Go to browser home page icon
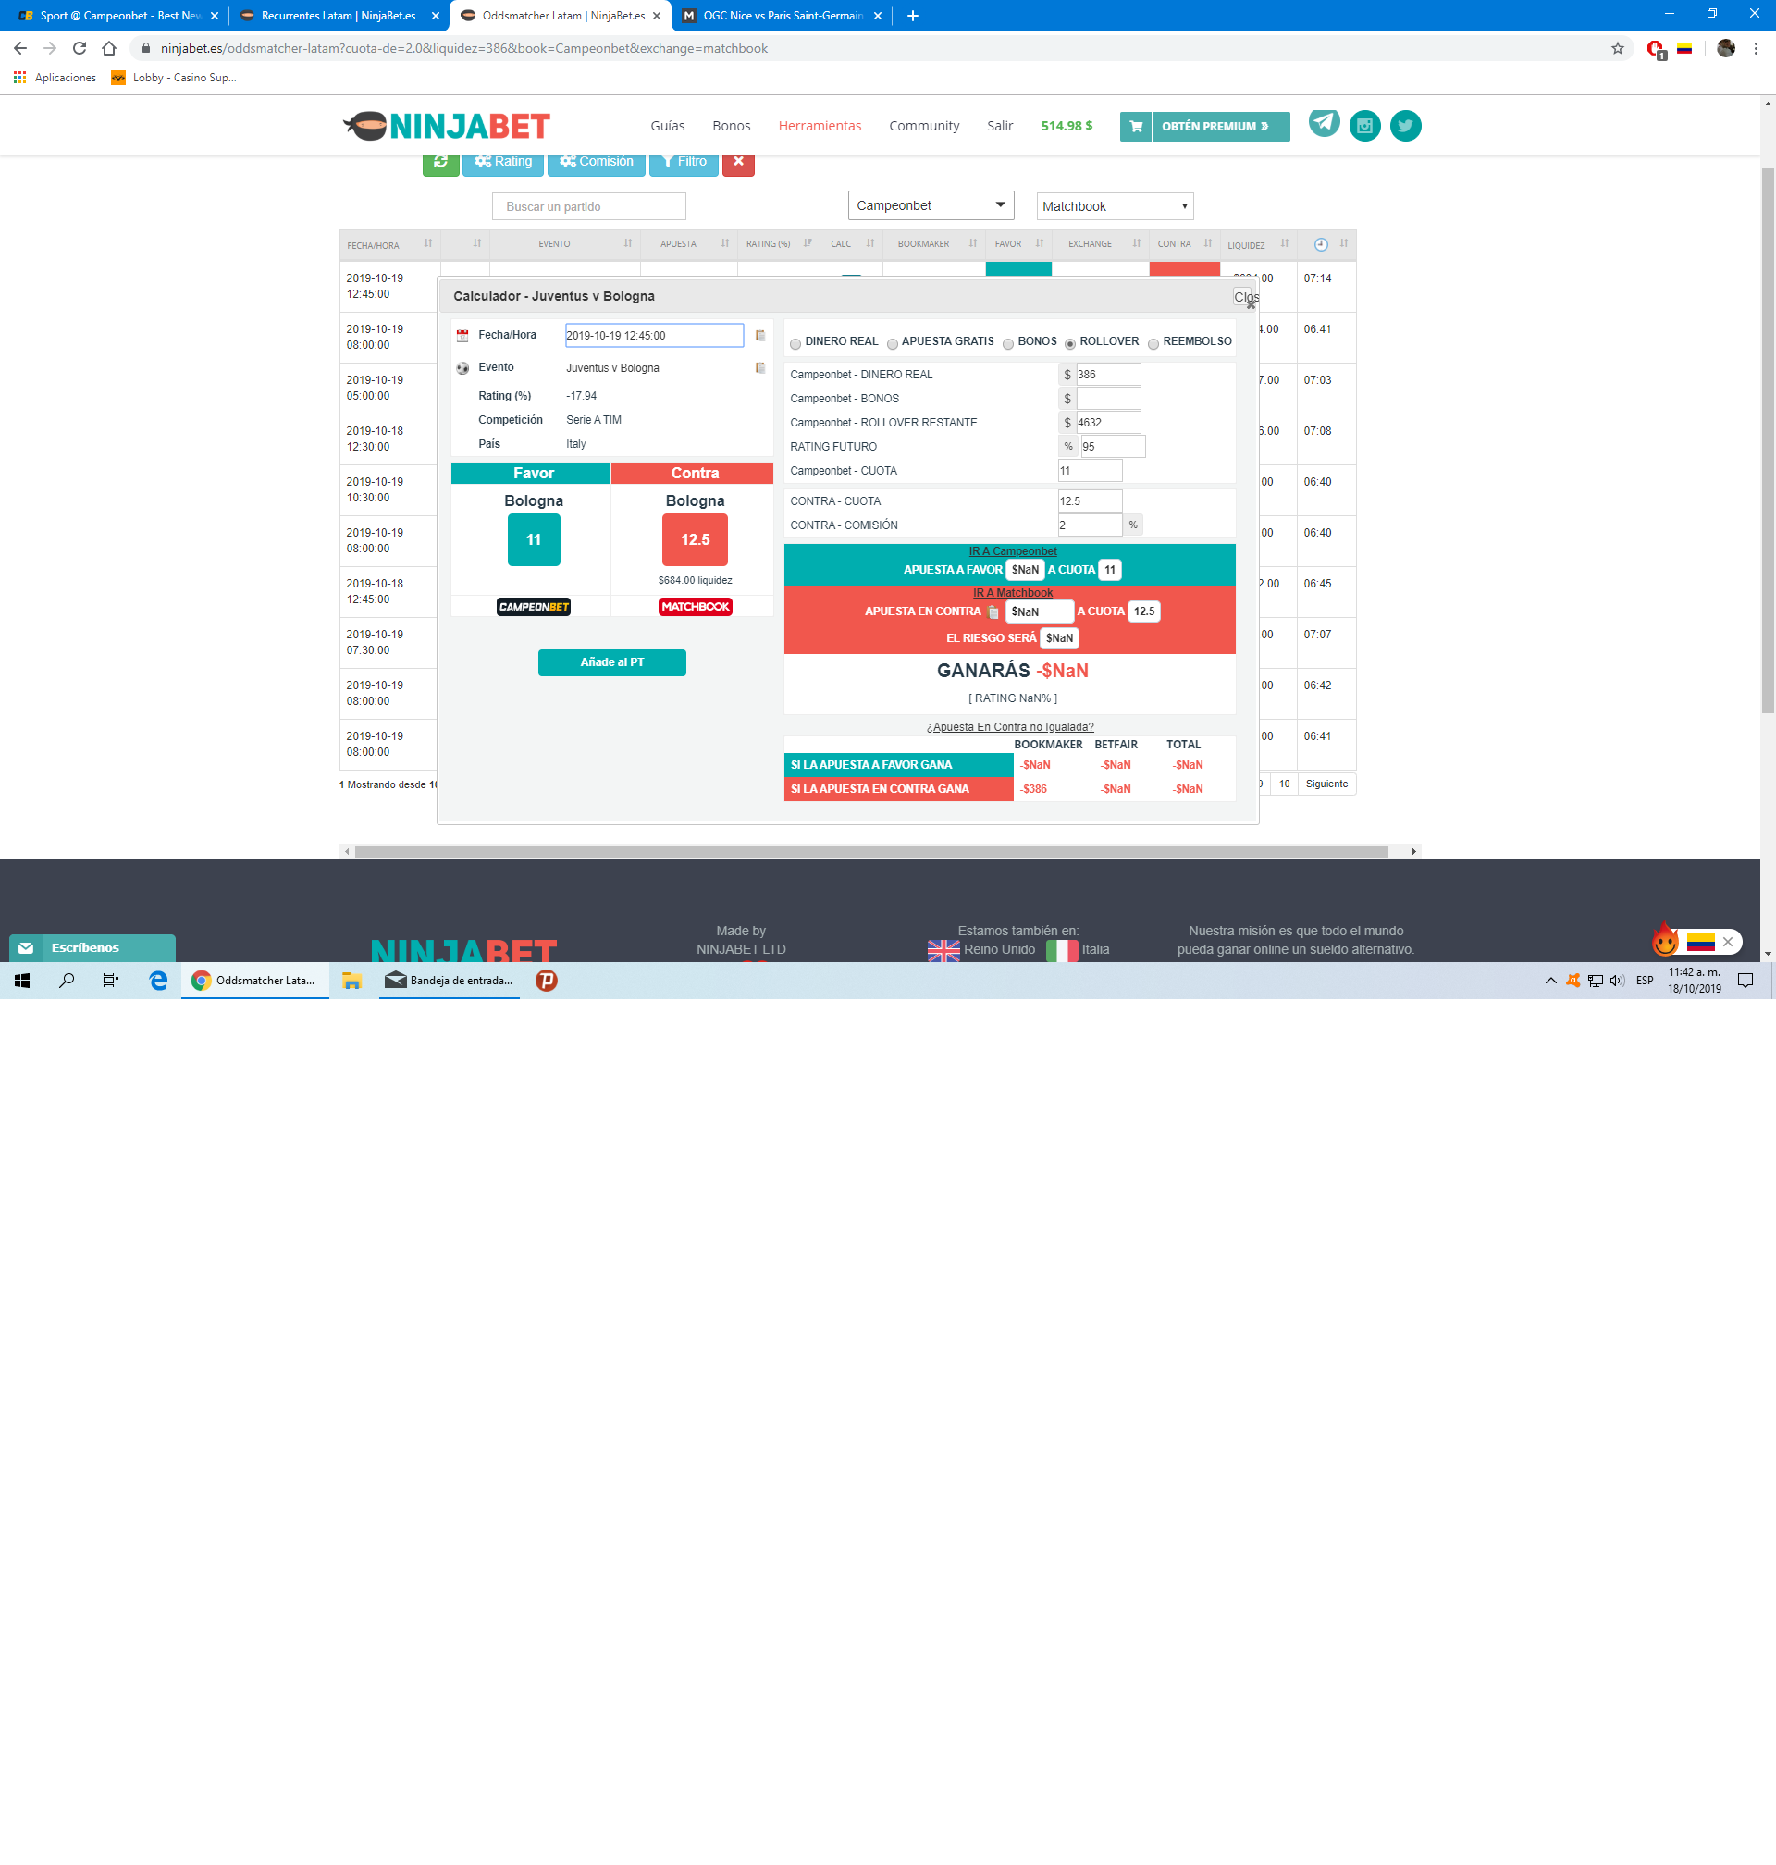Image resolution: width=1776 pixels, height=1865 pixels. 109,48
